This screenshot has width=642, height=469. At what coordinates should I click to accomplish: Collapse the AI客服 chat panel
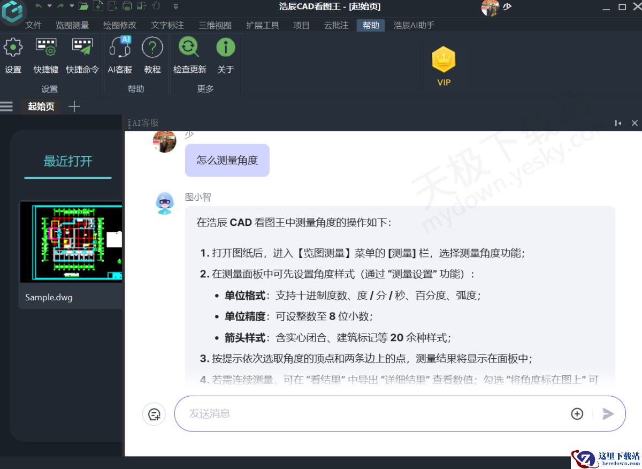pyautogui.click(x=618, y=123)
